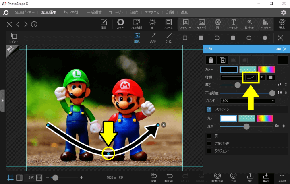The image size is (290, 184).
Task: Toggle the split compare view icon
Action: click(19, 178)
